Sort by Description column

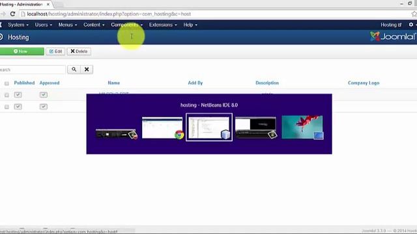tap(267, 83)
